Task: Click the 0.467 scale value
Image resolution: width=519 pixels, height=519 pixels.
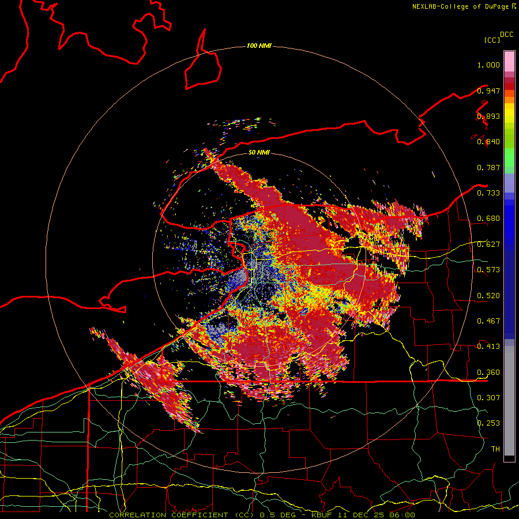Action: coord(488,321)
